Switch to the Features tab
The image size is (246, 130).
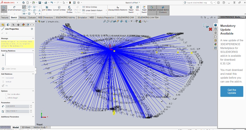point(5,17)
